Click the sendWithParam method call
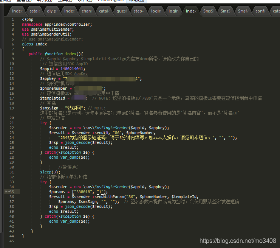This screenshot has width=280, height=248. click(x=109, y=197)
